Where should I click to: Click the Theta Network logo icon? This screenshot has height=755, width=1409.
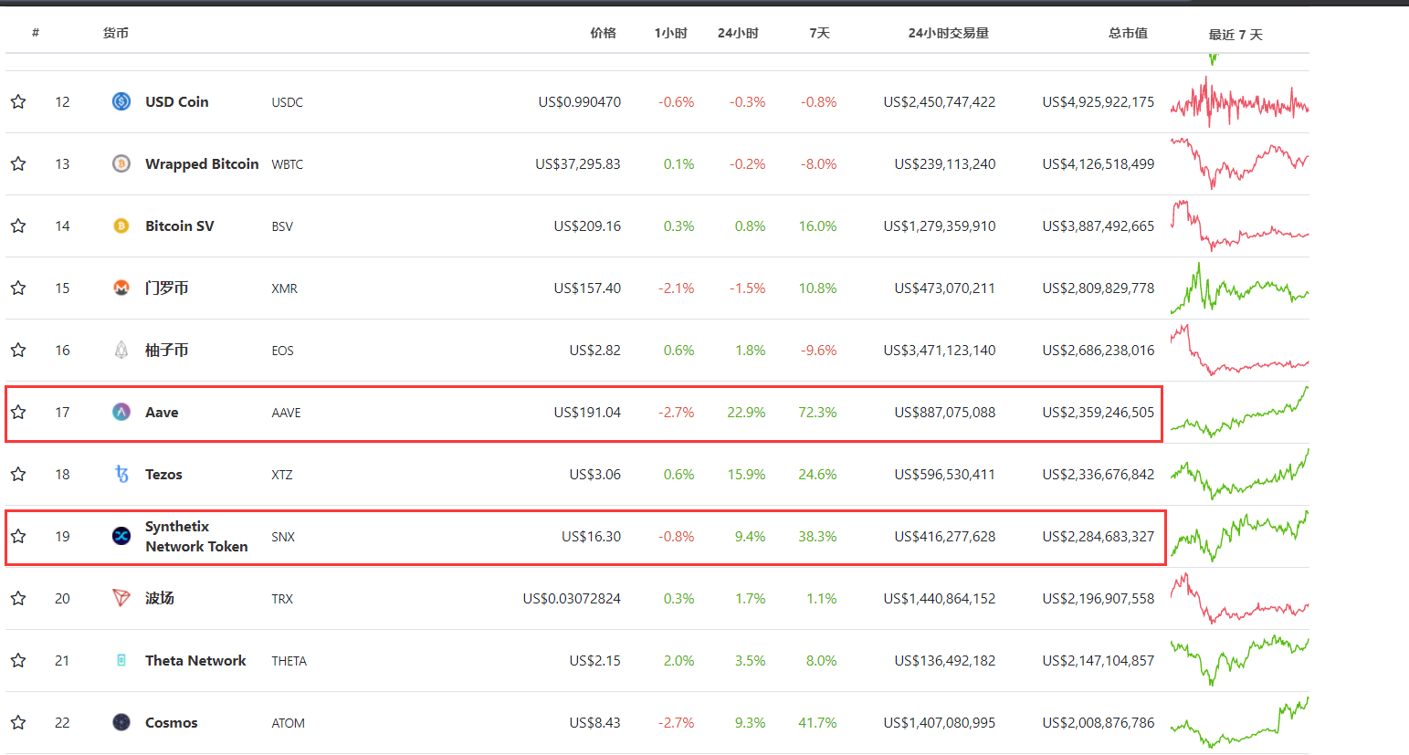(121, 660)
